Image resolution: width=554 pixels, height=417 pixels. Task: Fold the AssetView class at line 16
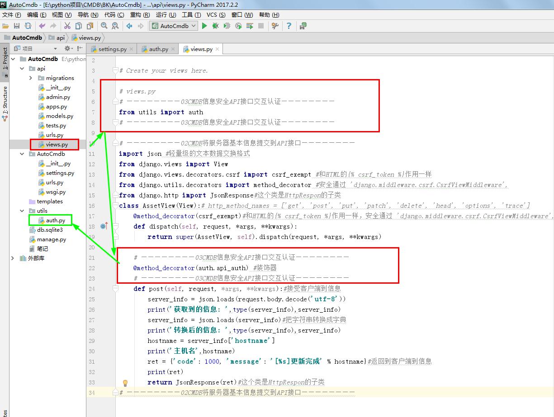click(116, 206)
